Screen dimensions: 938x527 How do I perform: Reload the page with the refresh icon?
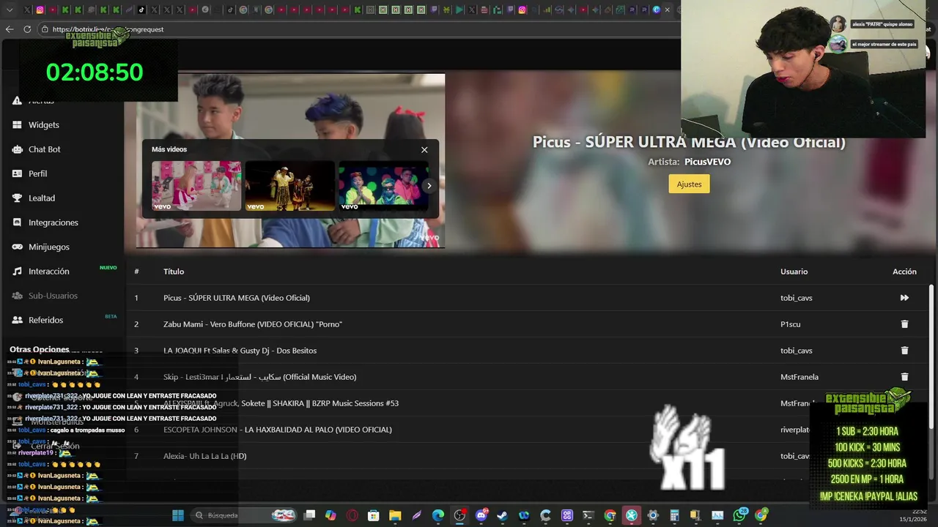27,29
